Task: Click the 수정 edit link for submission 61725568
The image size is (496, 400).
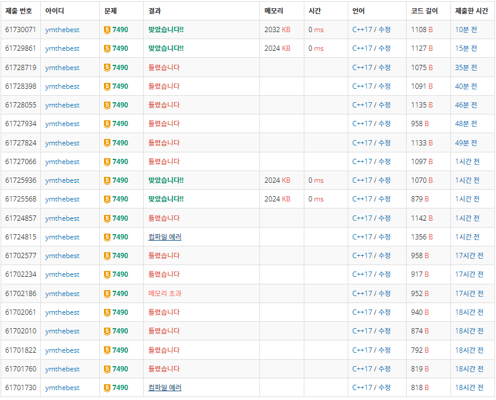Action: coord(384,199)
